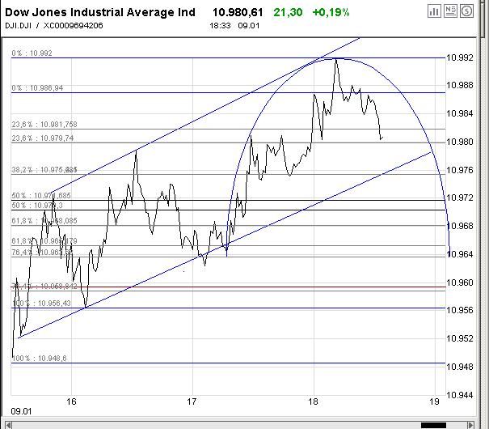Screen dimensions: 489x429
Task: Open the bar chart icon at top right
Action: point(434,11)
